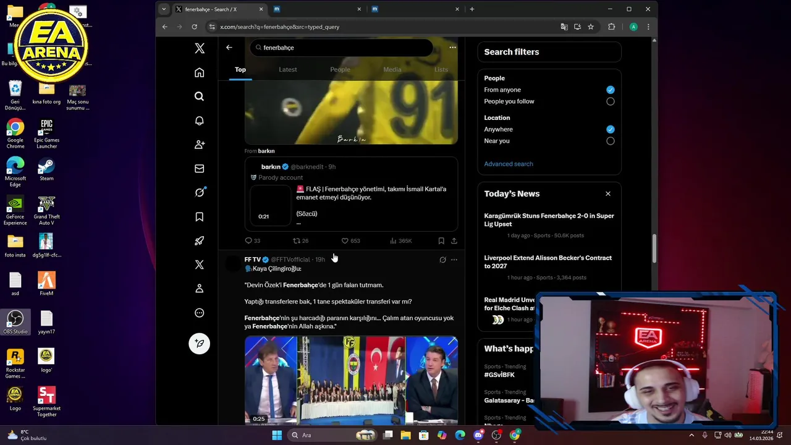Open Profile icon in X sidebar
Image resolution: width=791 pixels, height=445 pixels.
click(x=199, y=289)
